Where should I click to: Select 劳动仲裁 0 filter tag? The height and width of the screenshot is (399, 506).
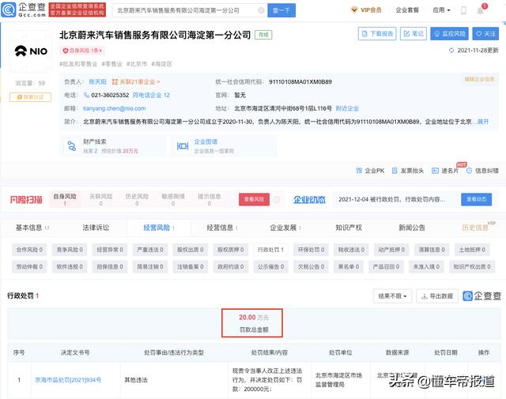pyautogui.click(x=29, y=267)
